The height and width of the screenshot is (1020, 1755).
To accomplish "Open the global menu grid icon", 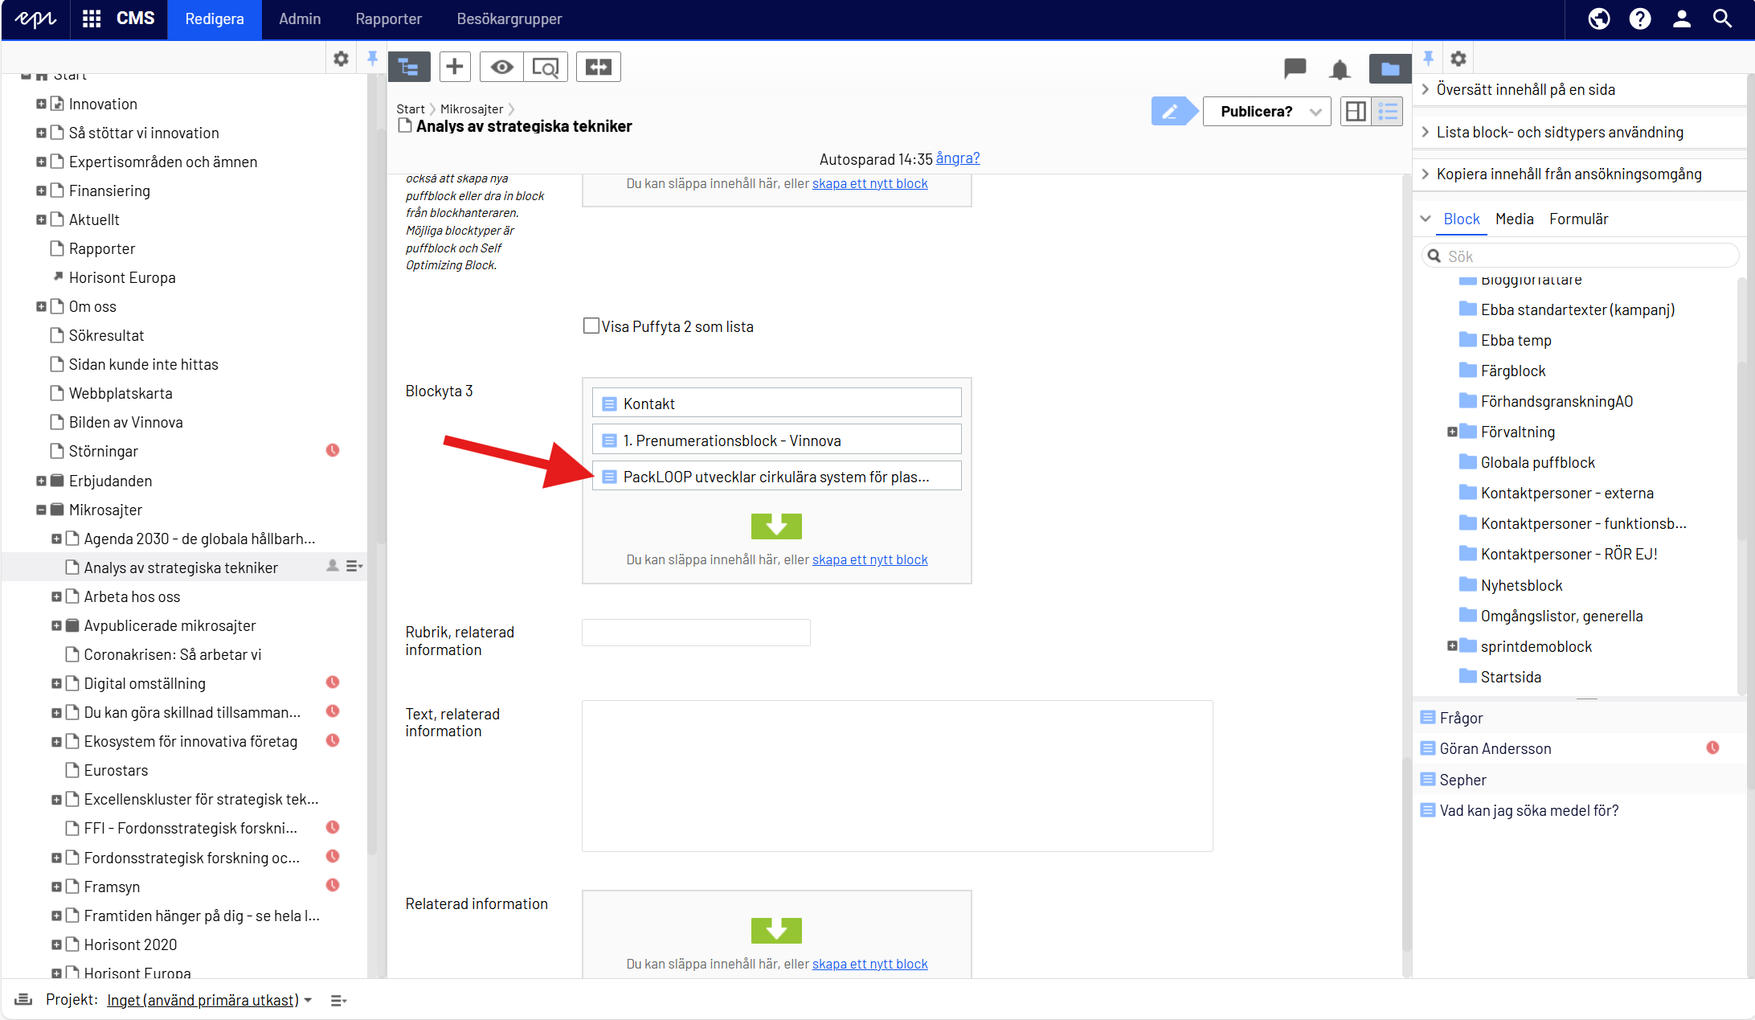I will [x=92, y=18].
